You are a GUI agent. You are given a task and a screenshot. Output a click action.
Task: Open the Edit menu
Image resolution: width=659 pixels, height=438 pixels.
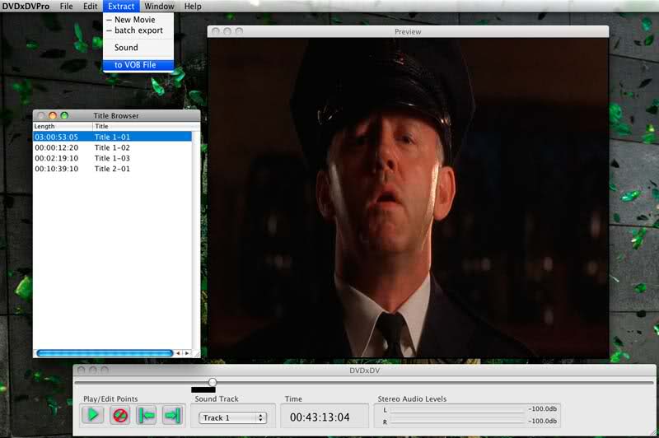[90, 7]
